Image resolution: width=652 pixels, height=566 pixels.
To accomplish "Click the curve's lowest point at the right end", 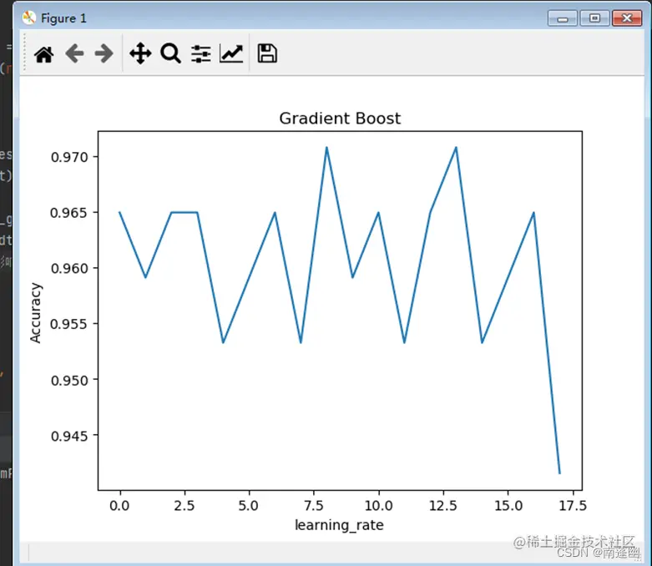I will [559, 473].
